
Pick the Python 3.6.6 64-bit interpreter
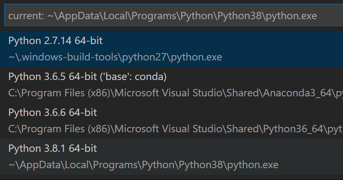click(x=171, y=120)
